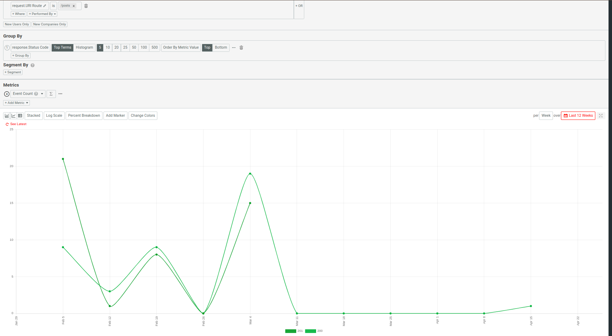Screen dimensions: 612x336
Task: Open the metric options ellipsis icon
Action: coord(60,94)
